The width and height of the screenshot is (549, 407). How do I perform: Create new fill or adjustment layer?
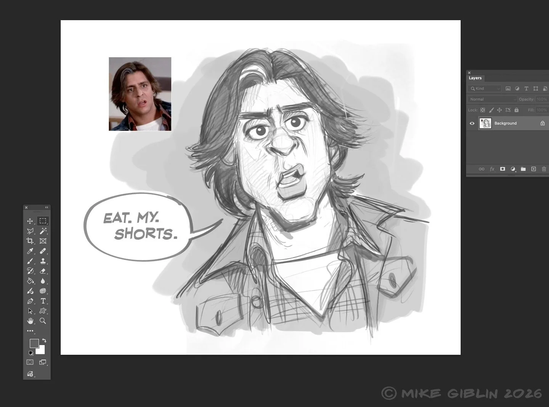click(513, 169)
